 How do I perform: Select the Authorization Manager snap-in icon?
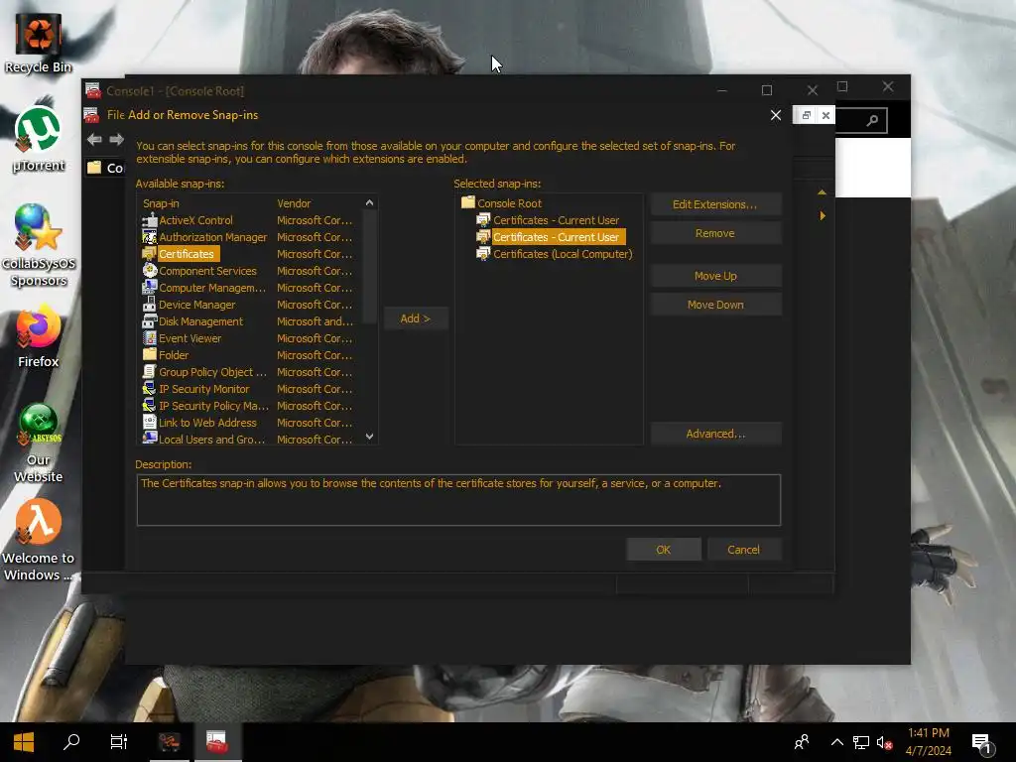pyautogui.click(x=150, y=237)
